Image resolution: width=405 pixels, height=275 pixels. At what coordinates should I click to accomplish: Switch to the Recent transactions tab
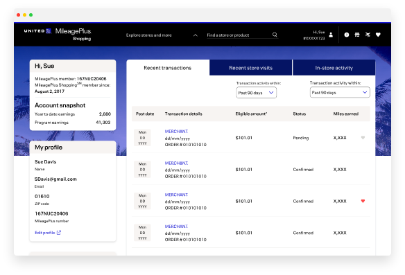[168, 68]
